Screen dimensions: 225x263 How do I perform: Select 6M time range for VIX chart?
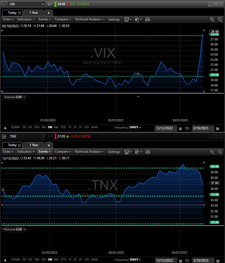(56, 127)
